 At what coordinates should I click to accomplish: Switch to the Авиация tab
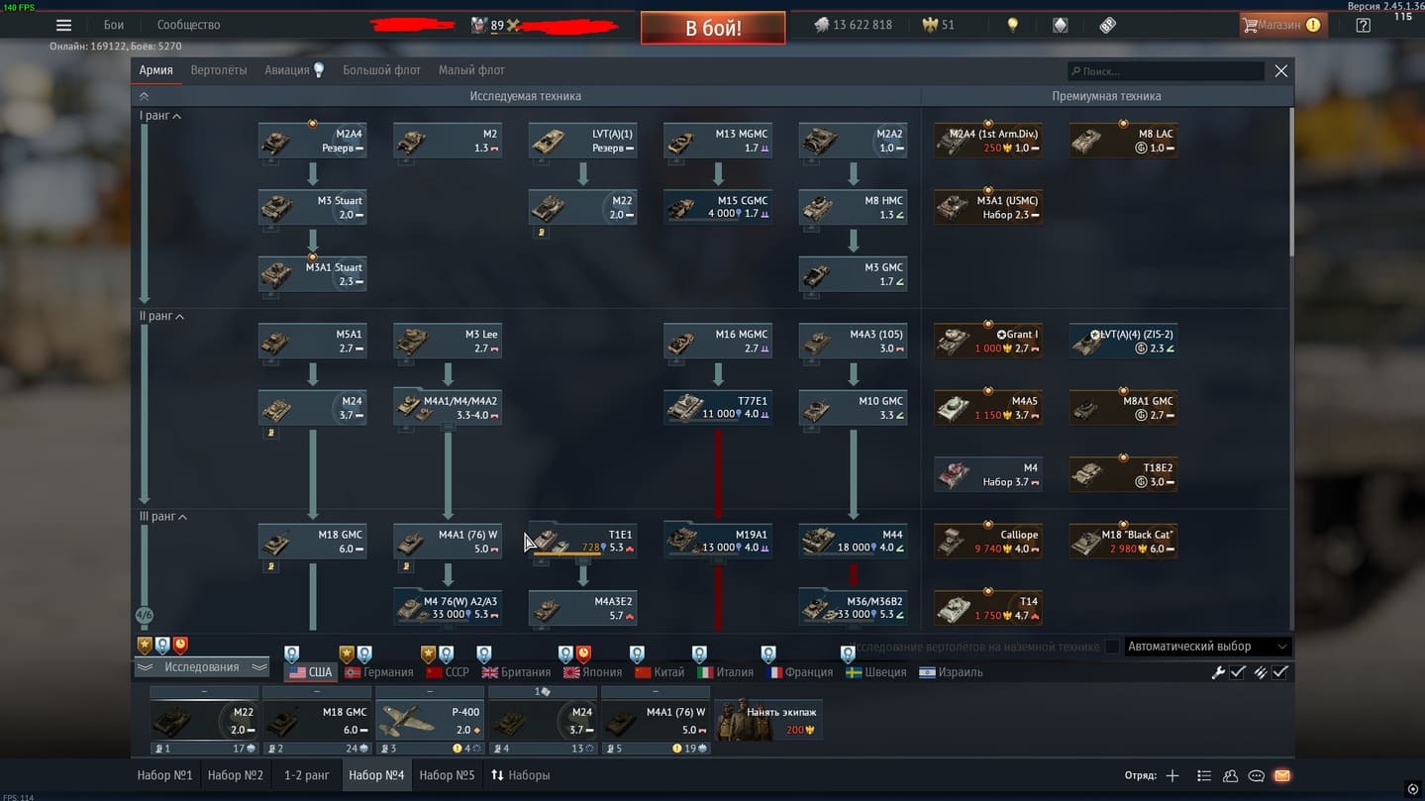click(x=287, y=70)
